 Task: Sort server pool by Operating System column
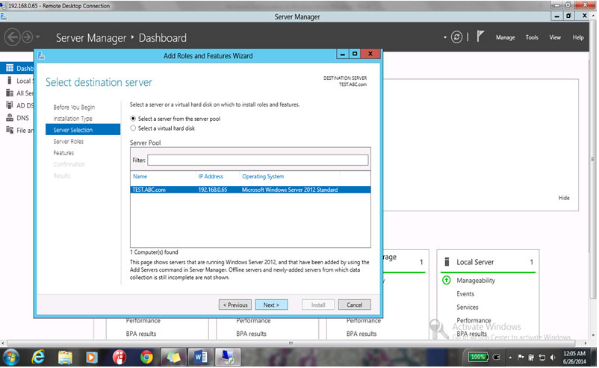[263, 176]
